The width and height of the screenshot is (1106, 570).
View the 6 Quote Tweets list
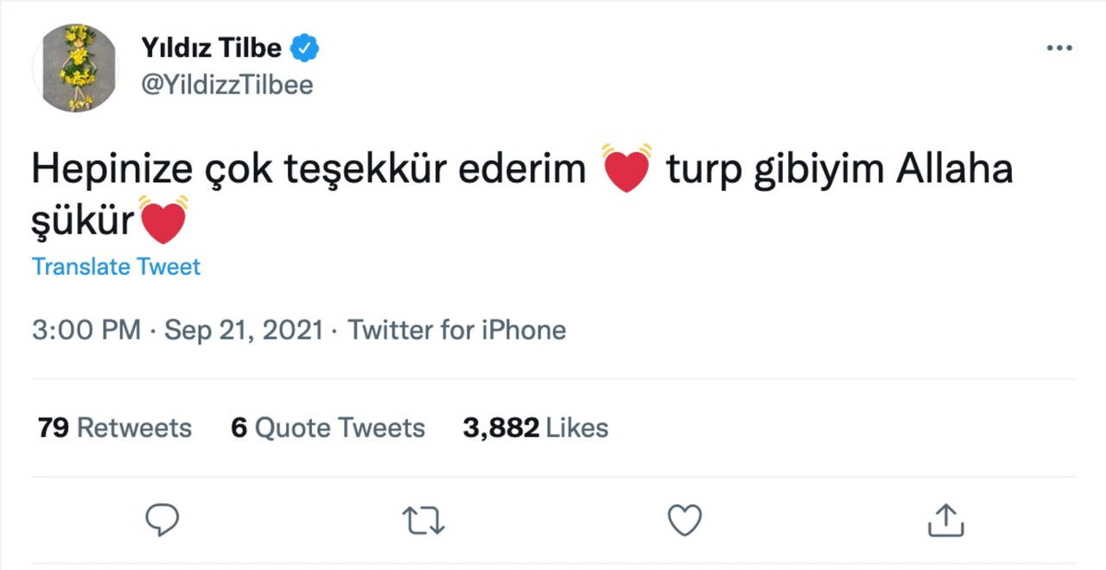click(x=327, y=427)
